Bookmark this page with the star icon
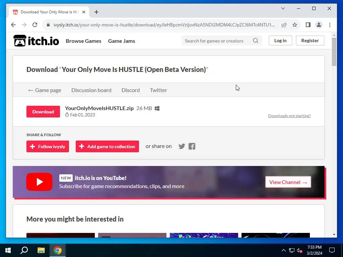Viewport: 343px width, 257px height. (295, 25)
